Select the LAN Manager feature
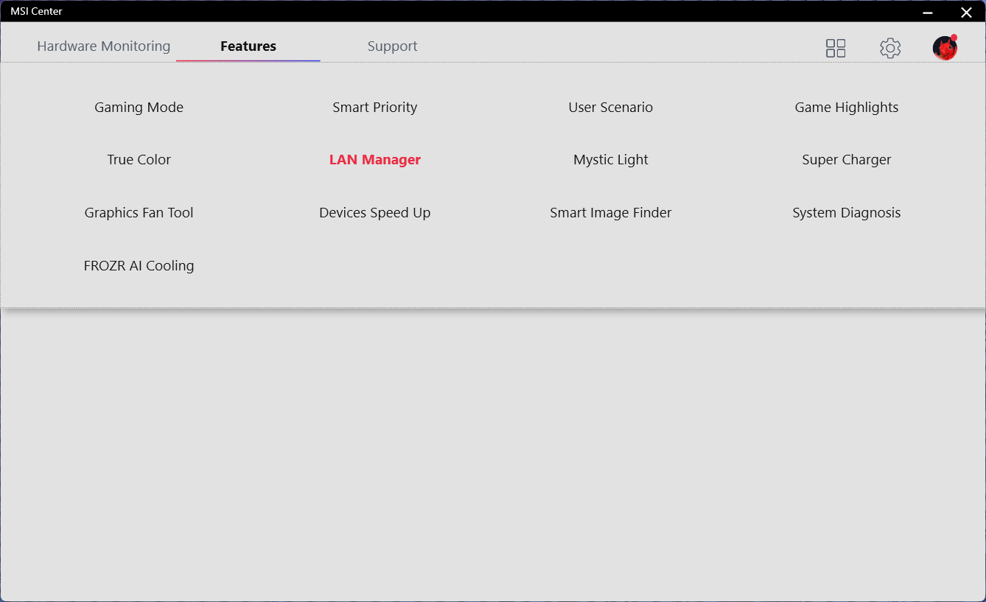Image resolution: width=986 pixels, height=602 pixels. tap(375, 160)
